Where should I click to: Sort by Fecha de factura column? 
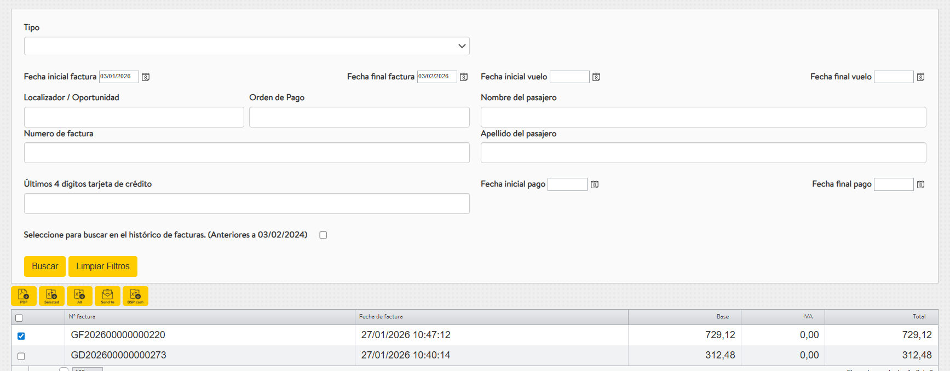tap(381, 317)
